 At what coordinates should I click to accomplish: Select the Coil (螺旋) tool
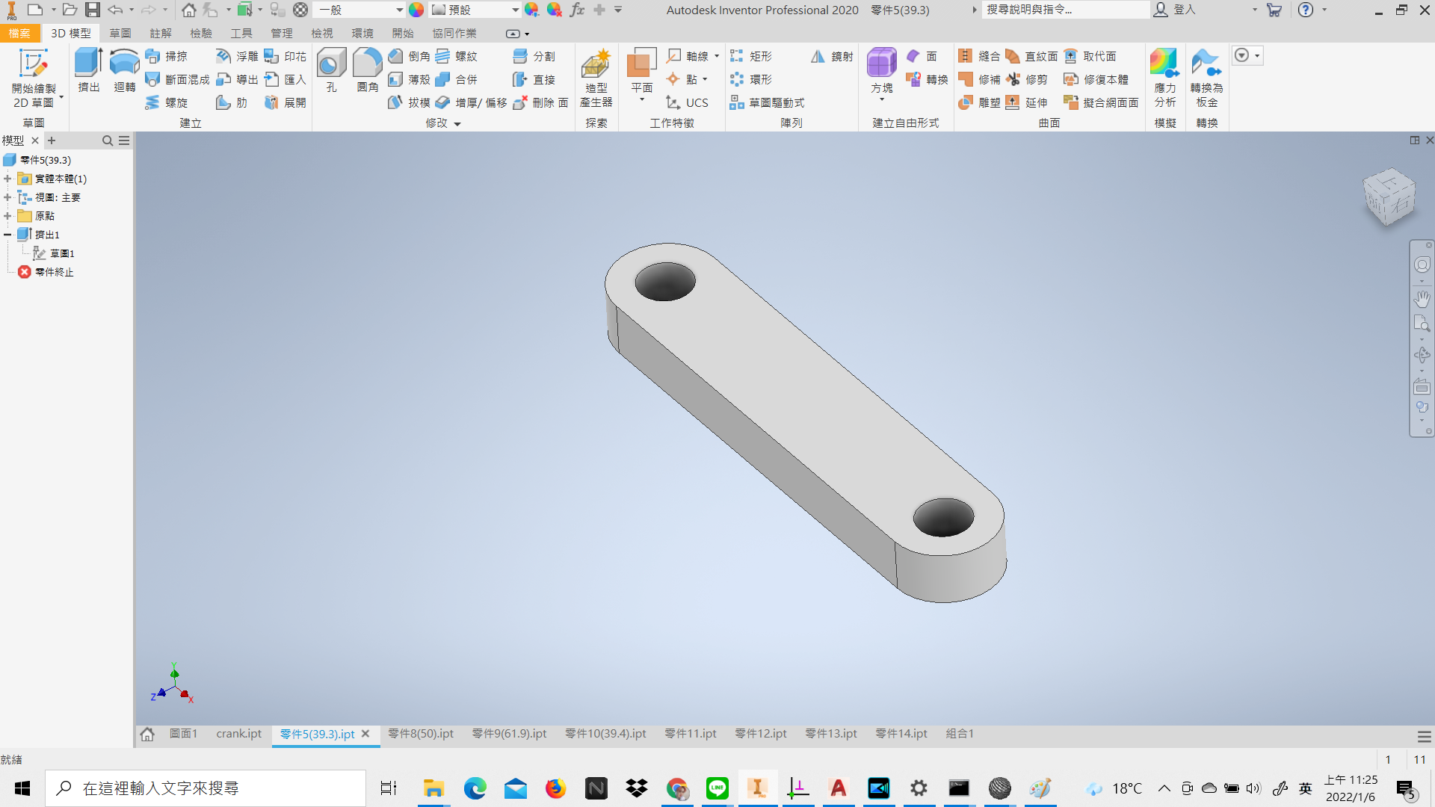[x=167, y=102]
